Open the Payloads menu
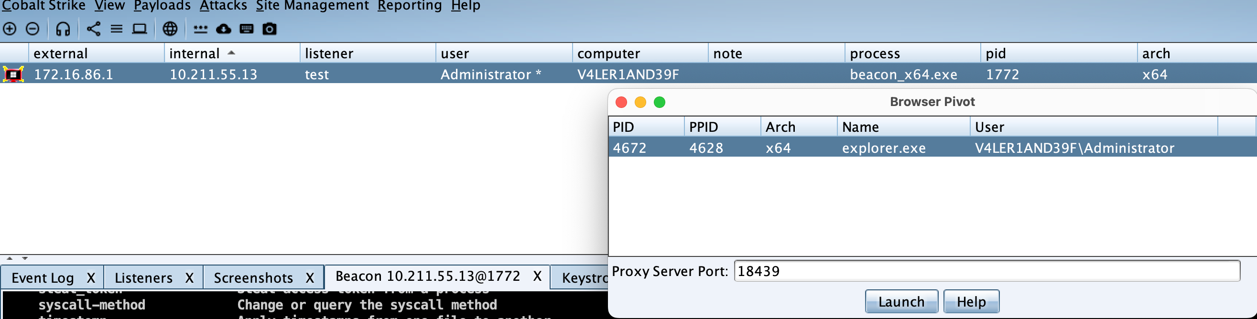The height and width of the screenshot is (319, 1257). click(x=162, y=5)
